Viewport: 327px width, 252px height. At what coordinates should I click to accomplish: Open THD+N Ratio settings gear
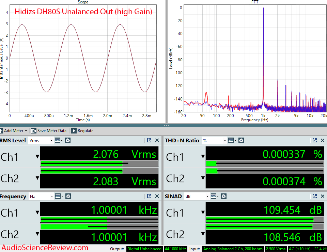click(241, 141)
